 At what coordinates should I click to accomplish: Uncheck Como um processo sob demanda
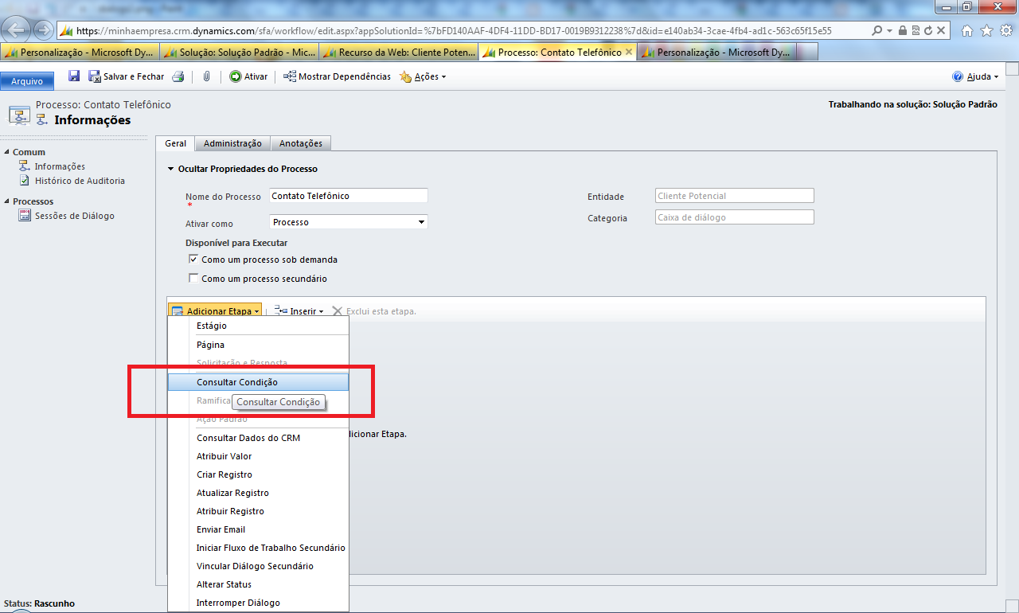click(193, 260)
